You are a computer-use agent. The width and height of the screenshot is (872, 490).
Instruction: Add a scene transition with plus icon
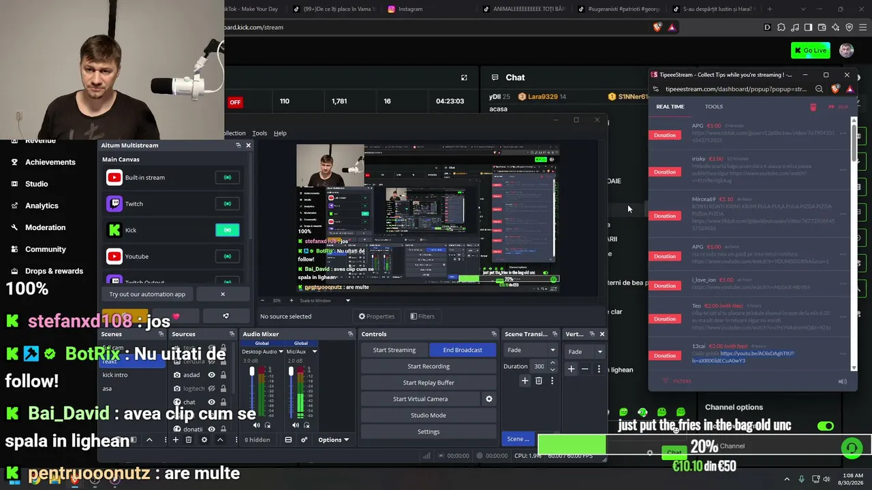pos(525,381)
